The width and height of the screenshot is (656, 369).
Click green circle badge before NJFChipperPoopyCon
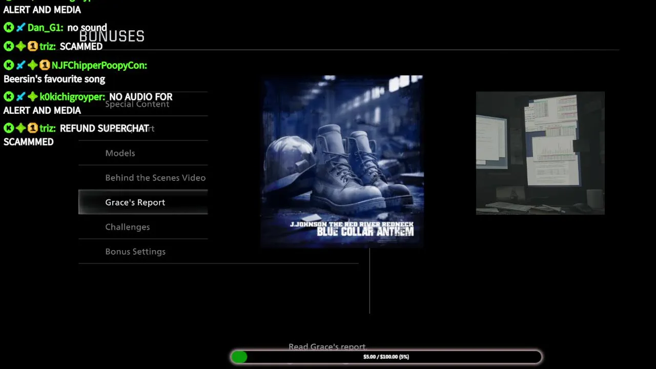click(9, 65)
